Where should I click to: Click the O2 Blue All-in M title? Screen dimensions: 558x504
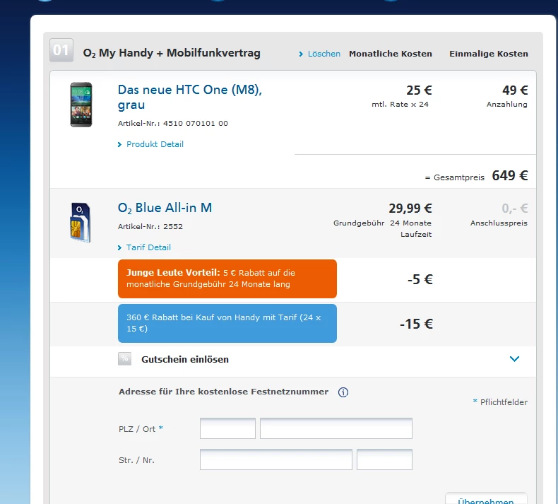coord(165,208)
